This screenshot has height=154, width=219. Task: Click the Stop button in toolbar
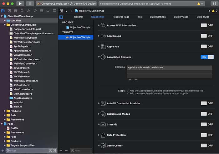pyautogui.click(x=30, y=4)
